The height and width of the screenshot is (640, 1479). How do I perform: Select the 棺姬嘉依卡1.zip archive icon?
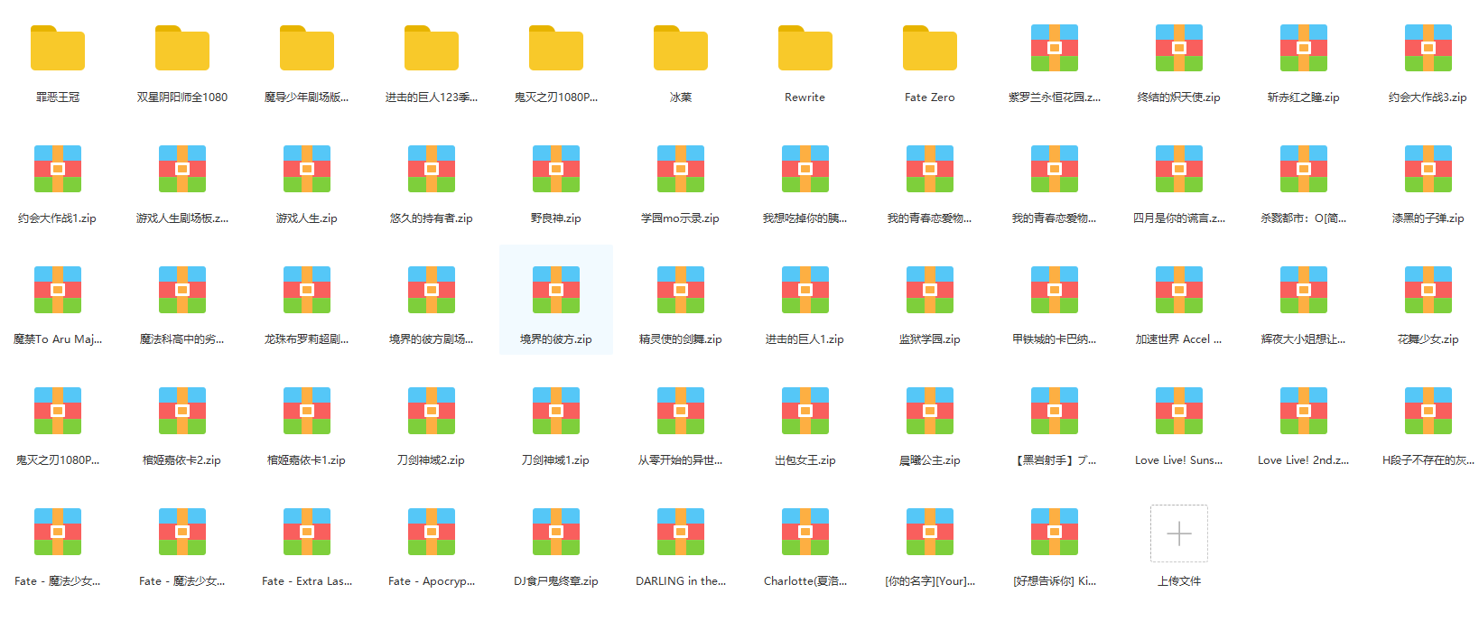click(x=307, y=411)
